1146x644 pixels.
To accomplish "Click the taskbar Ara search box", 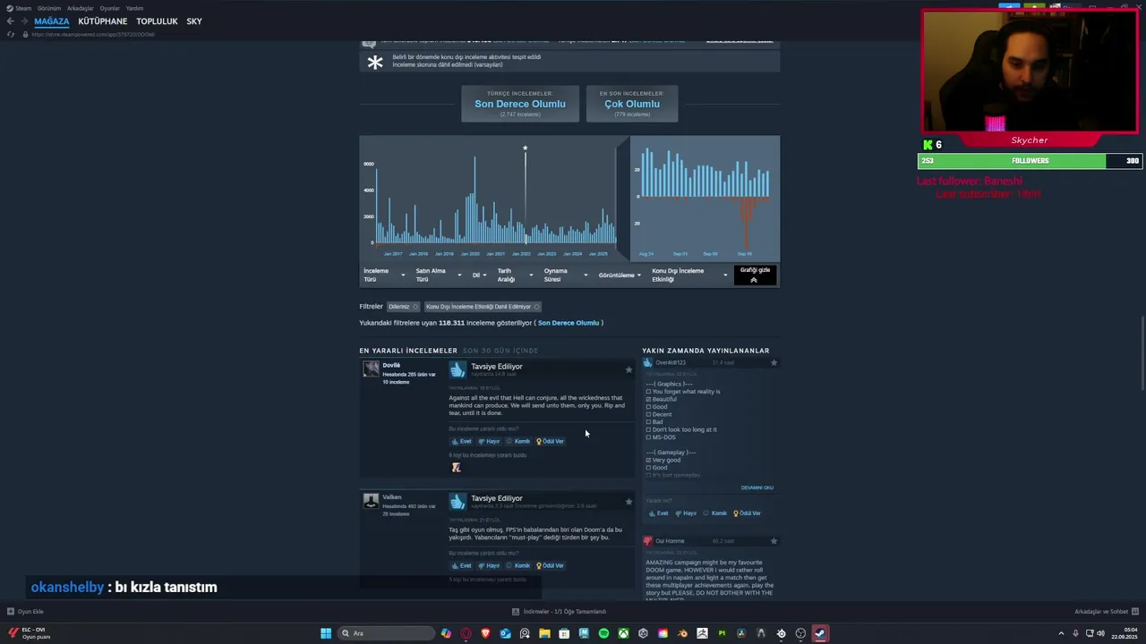I will point(385,633).
